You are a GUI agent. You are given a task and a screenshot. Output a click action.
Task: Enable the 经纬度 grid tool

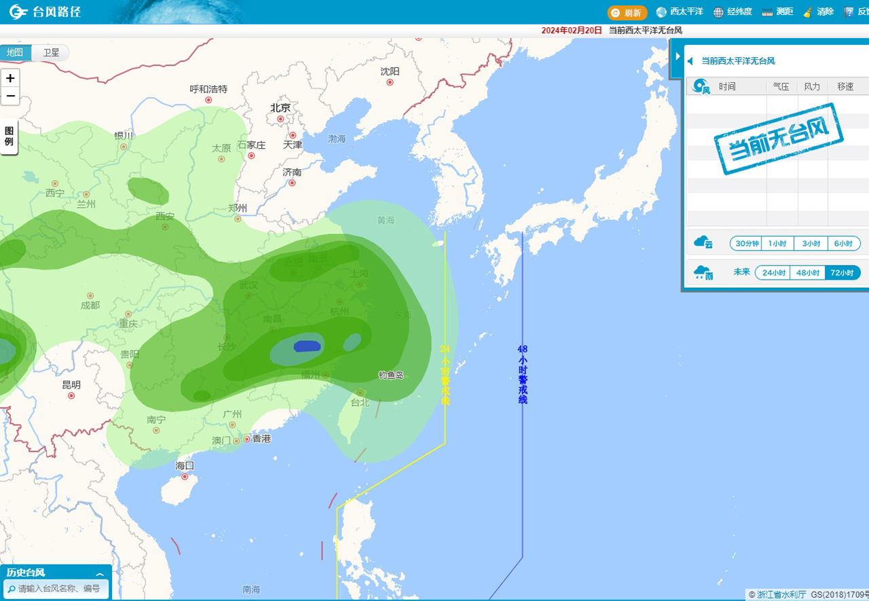pos(718,12)
